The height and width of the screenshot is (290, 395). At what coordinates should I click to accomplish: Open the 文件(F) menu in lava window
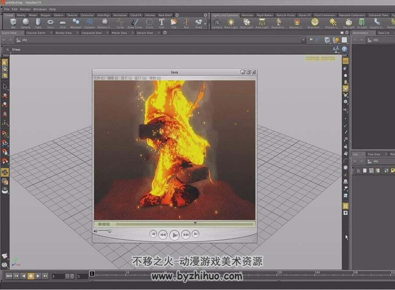click(99, 78)
